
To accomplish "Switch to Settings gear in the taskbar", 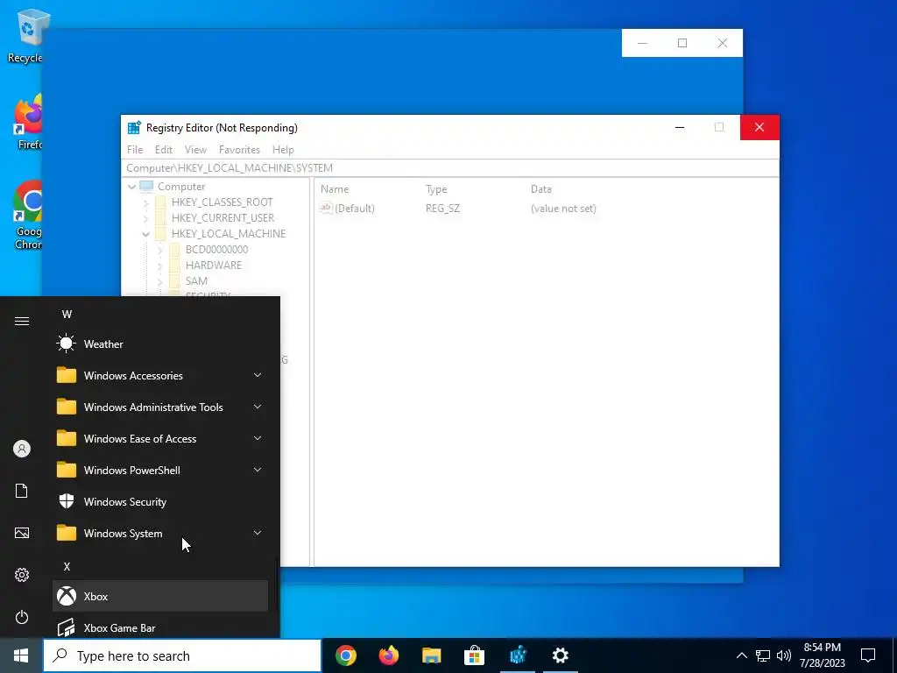I will click(x=560, y=655).
